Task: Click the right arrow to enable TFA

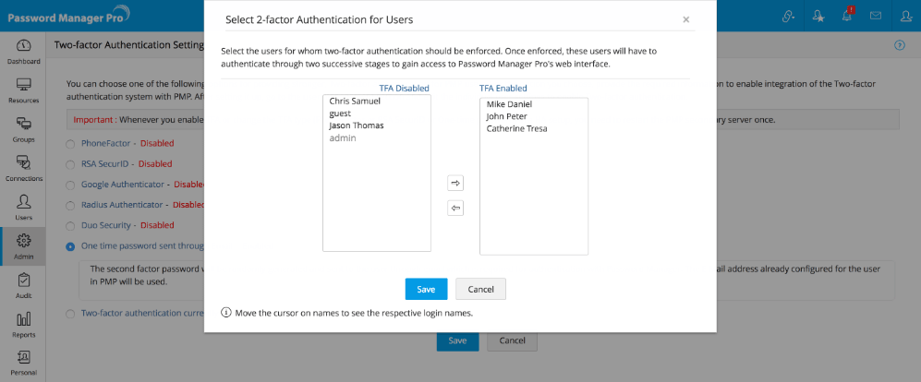Action: click(455, 184)
